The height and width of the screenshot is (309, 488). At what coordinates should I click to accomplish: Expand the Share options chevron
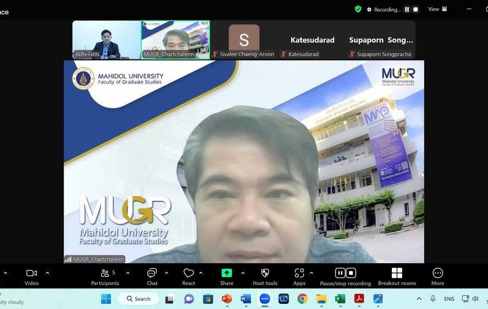coord(243,273)
